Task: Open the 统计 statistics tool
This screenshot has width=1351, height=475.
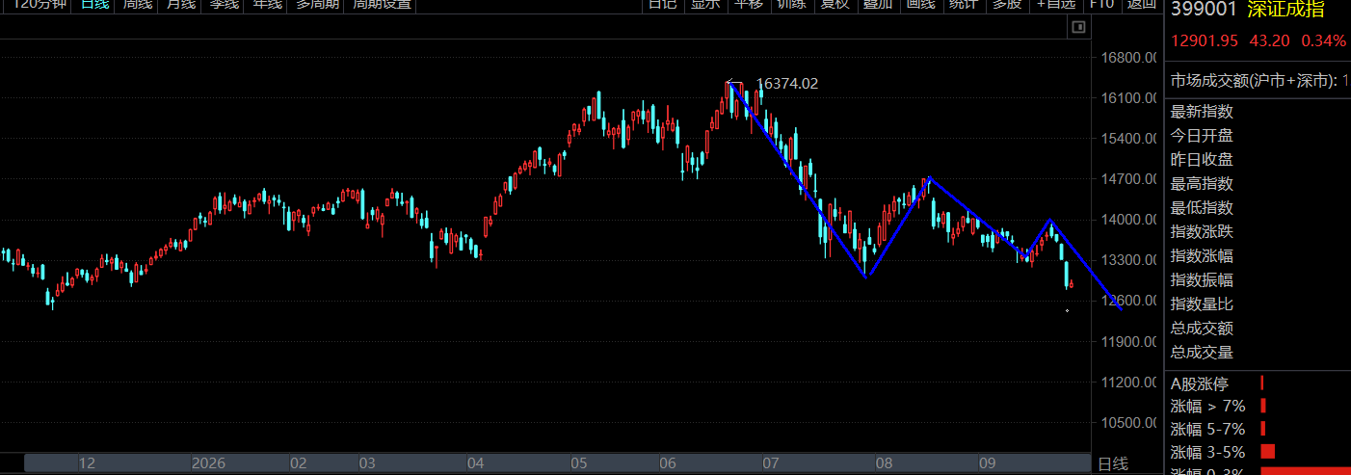Action: pyautogui.click(x=963, y=4)
